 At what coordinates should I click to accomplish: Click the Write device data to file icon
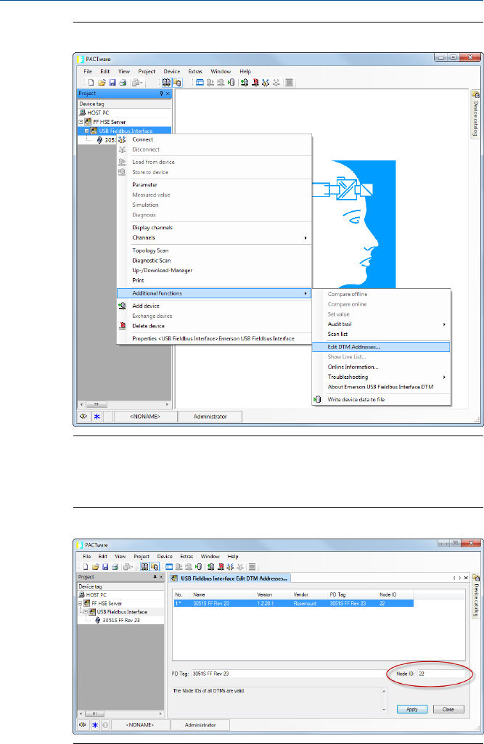(317, 398)
